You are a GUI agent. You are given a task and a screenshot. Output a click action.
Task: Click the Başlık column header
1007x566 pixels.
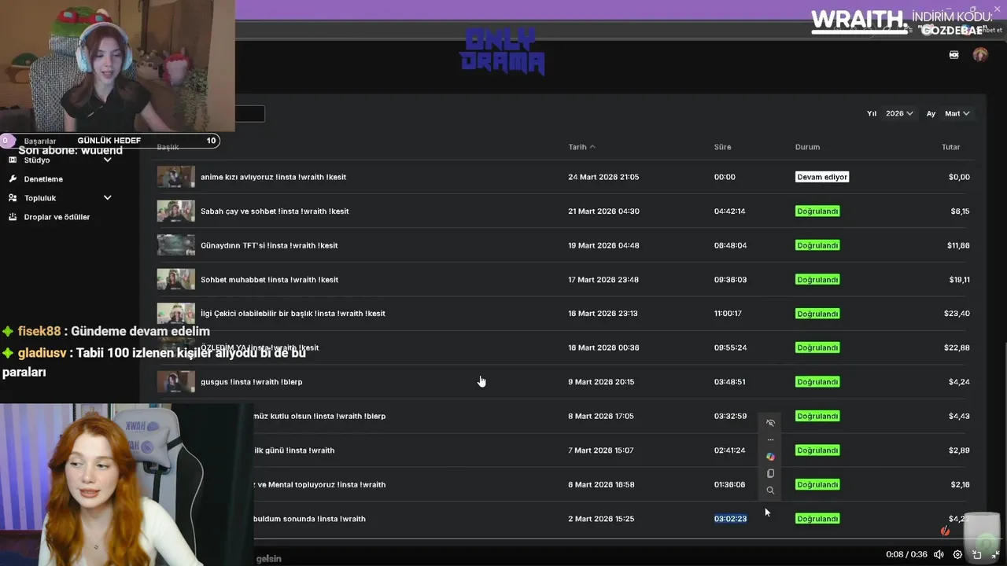point(168,147)
